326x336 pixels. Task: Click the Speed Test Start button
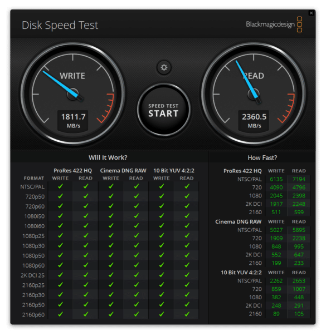tap(163, 110)
